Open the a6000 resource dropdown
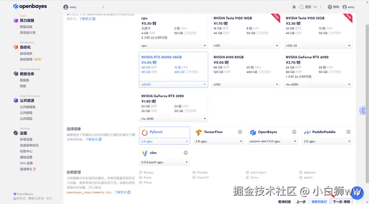This screenshot has width=369, height=204. coord(174,85)
